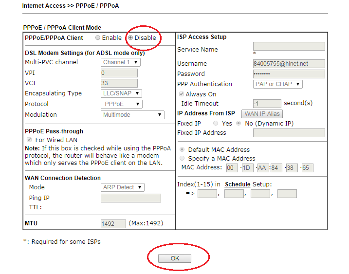This screenshot has height=274, width=349.
Task: Open the WAN Connection Detection Mode dropdown
Action: tap(123, 187)
